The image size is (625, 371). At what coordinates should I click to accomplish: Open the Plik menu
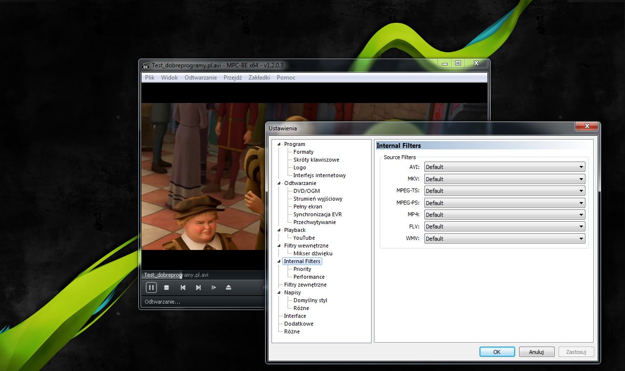tap(149, 78)
